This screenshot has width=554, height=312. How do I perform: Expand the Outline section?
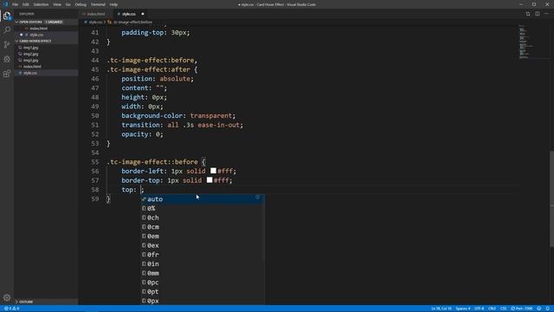coord(46,302)
